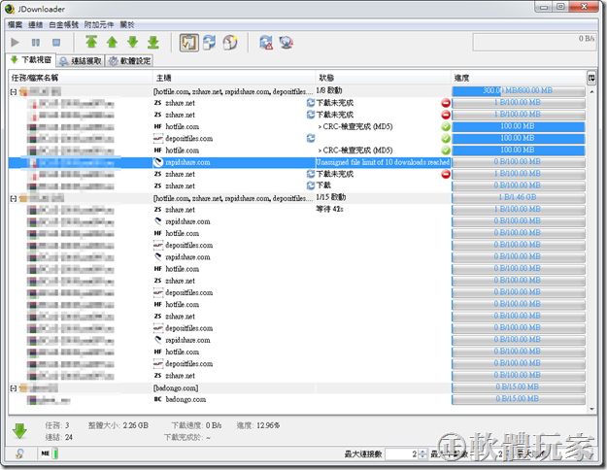Click the reconnect icon with warning triangle

[266, 42]
